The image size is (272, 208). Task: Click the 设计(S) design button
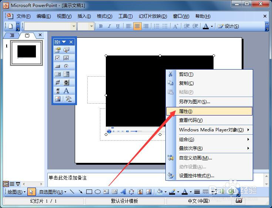point(228,26)
